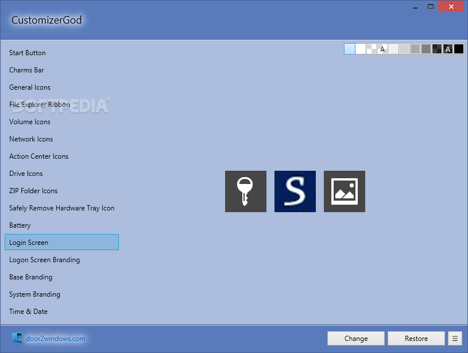Open the Start Button category

coord(62,53)
